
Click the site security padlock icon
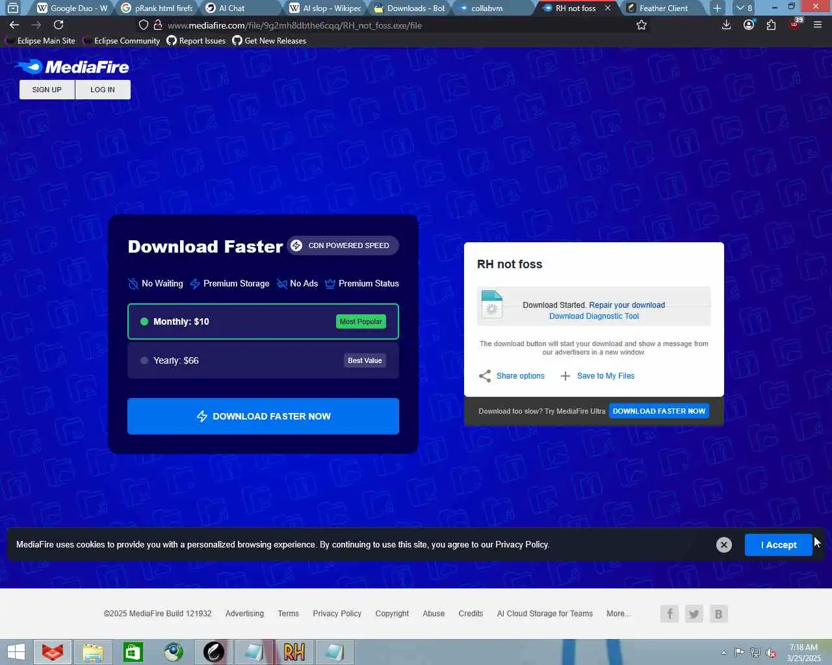click(157, 25)
